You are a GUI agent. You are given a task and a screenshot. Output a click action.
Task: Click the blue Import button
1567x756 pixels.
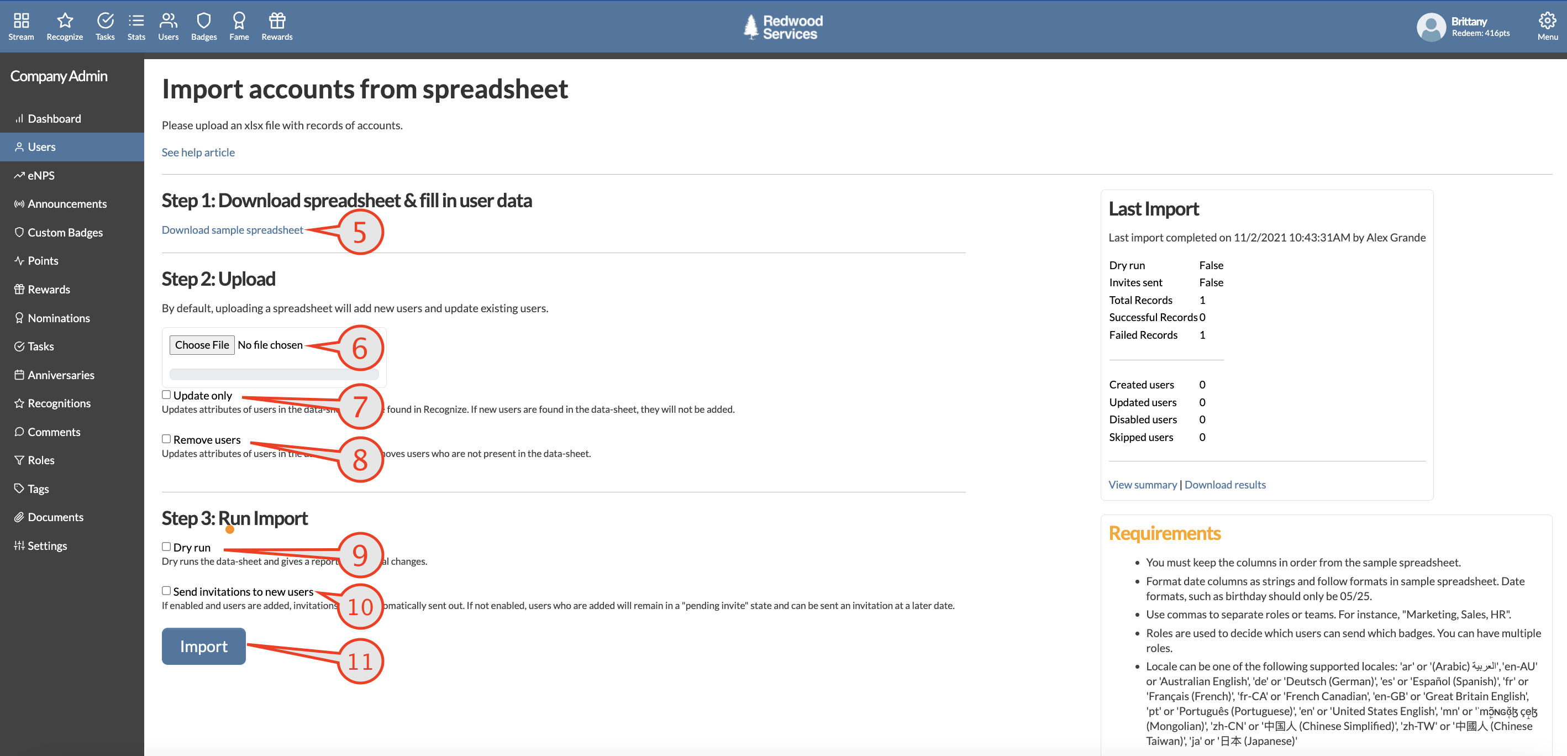pyautogui.click(x=204, y=647)
